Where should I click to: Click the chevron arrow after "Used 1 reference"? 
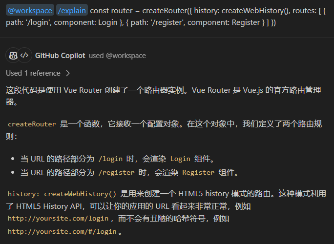(x=68, y=73)
